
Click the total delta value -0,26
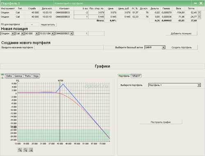point(157,21)
